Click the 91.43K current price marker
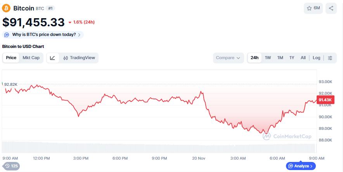The width and height of the screenshot is (343, 172). coord(325,100)
